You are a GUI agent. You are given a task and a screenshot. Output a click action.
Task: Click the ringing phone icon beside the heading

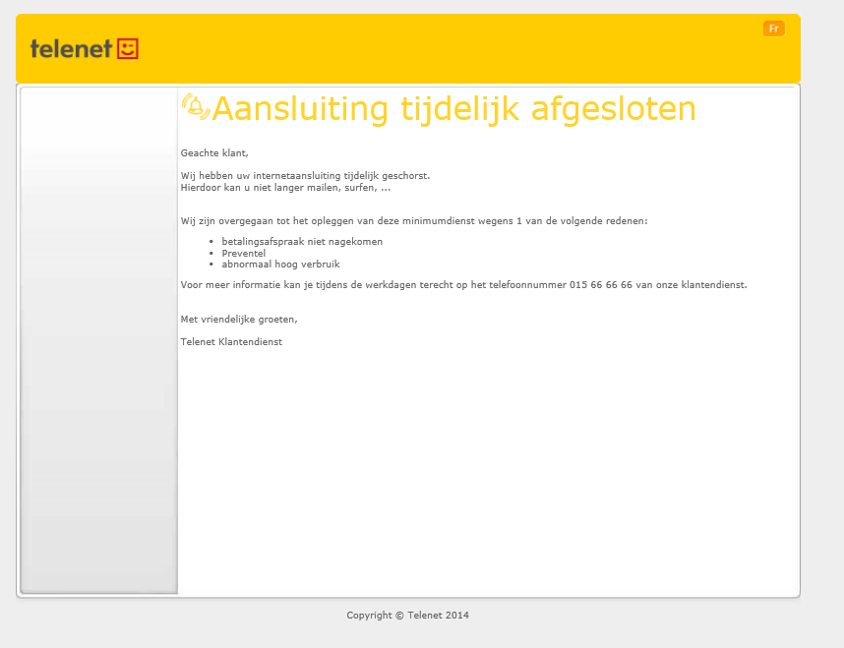[196, 107]
